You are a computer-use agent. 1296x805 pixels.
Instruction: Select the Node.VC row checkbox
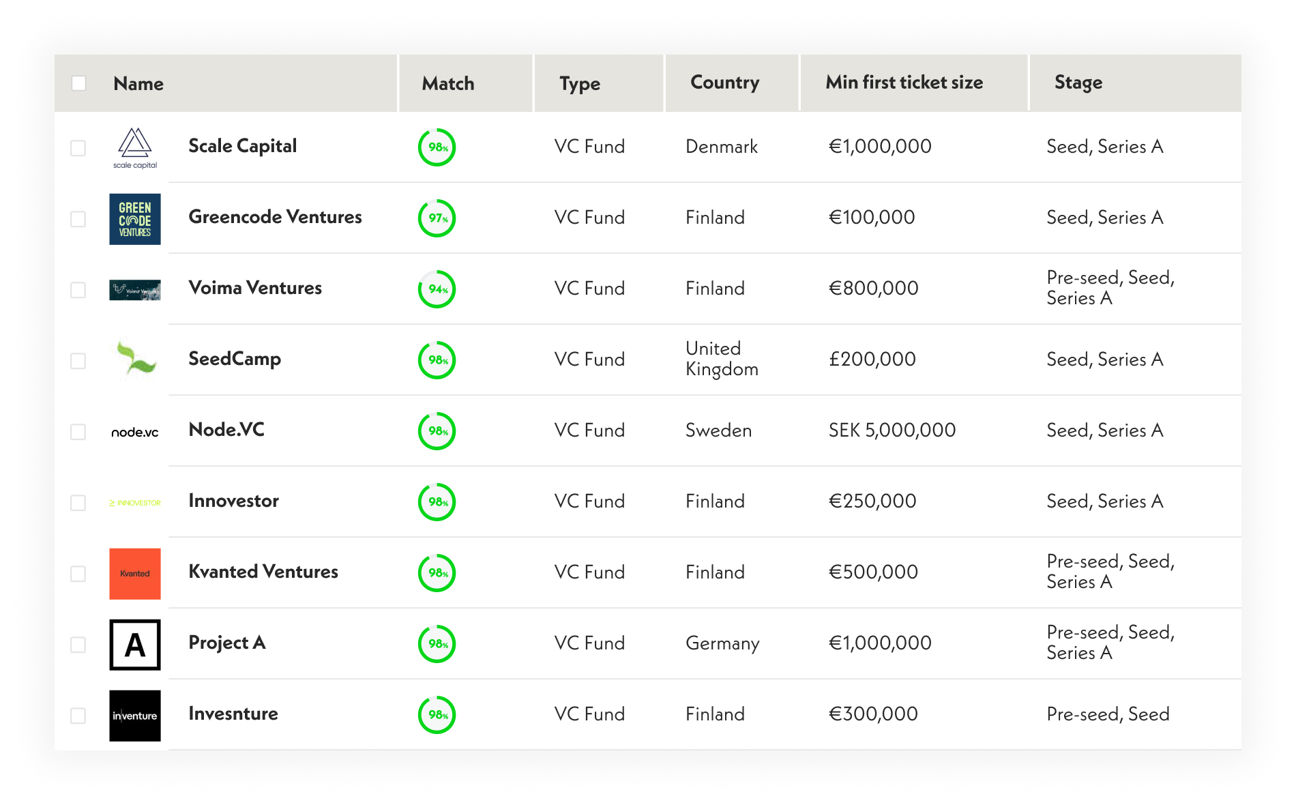click(x=78, y=432)
